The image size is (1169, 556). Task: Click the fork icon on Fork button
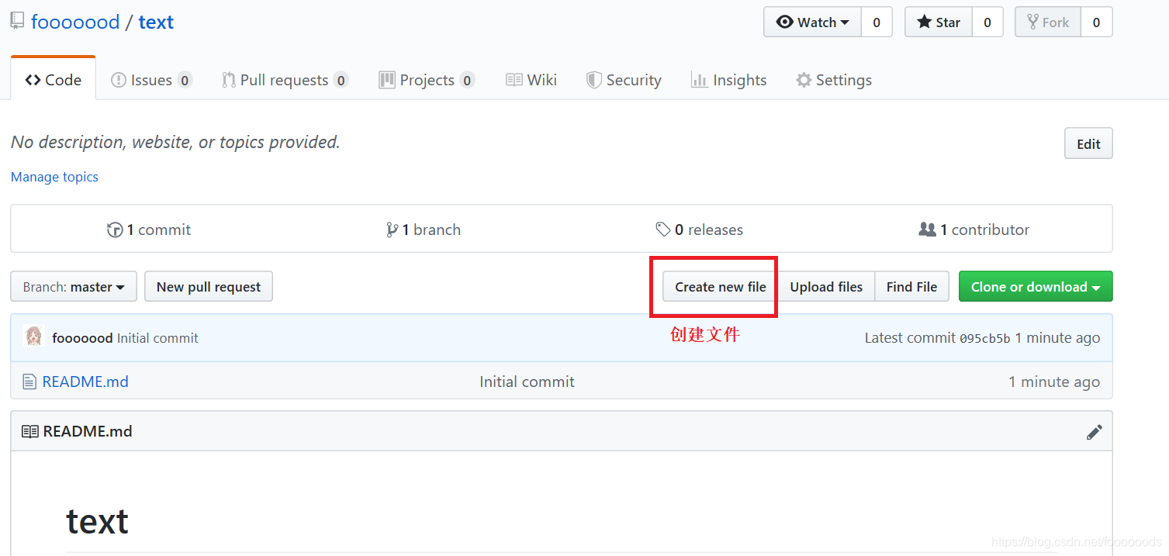[1033, 22]
